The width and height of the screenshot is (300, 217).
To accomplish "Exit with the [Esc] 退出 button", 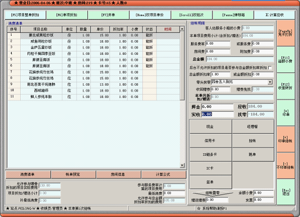I will click(285, 192).
